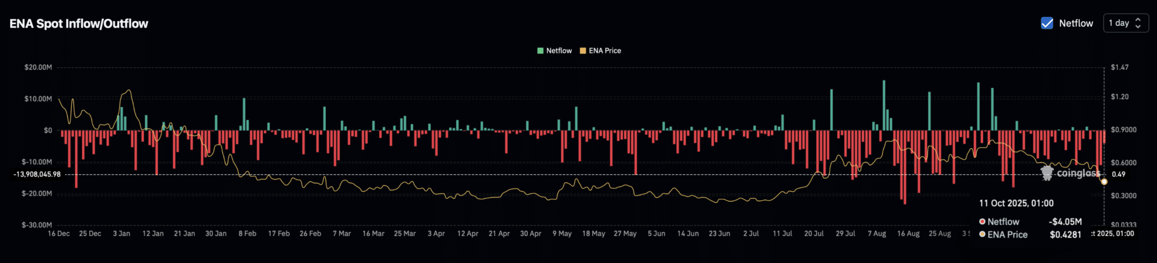Click the tooltip ENA Price value $0.4281

pyautogui.click(x=1065, y=235)
